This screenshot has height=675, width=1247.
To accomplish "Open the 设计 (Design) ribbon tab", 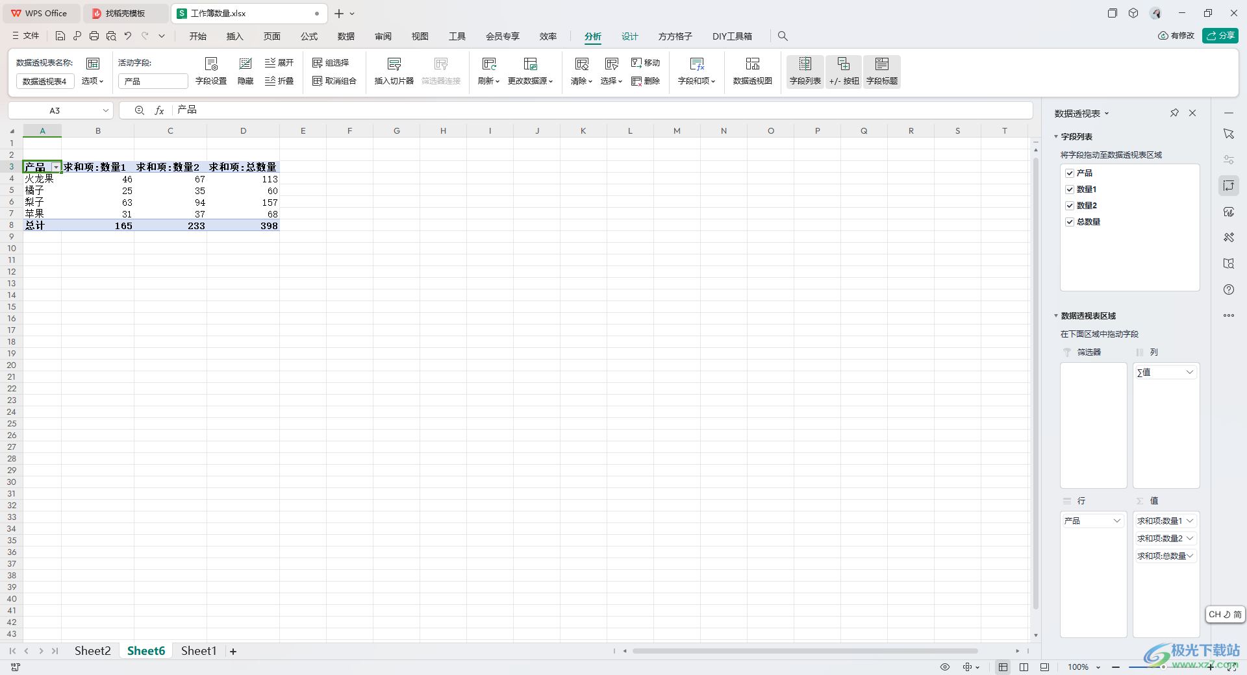I will [630, 36].
